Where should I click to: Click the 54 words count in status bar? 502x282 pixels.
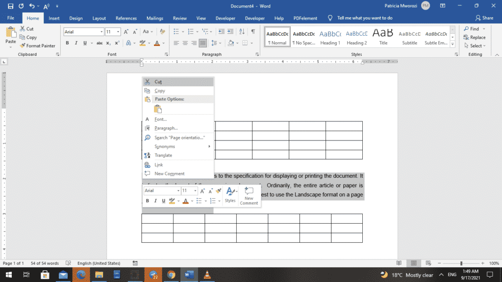[45, 263]
